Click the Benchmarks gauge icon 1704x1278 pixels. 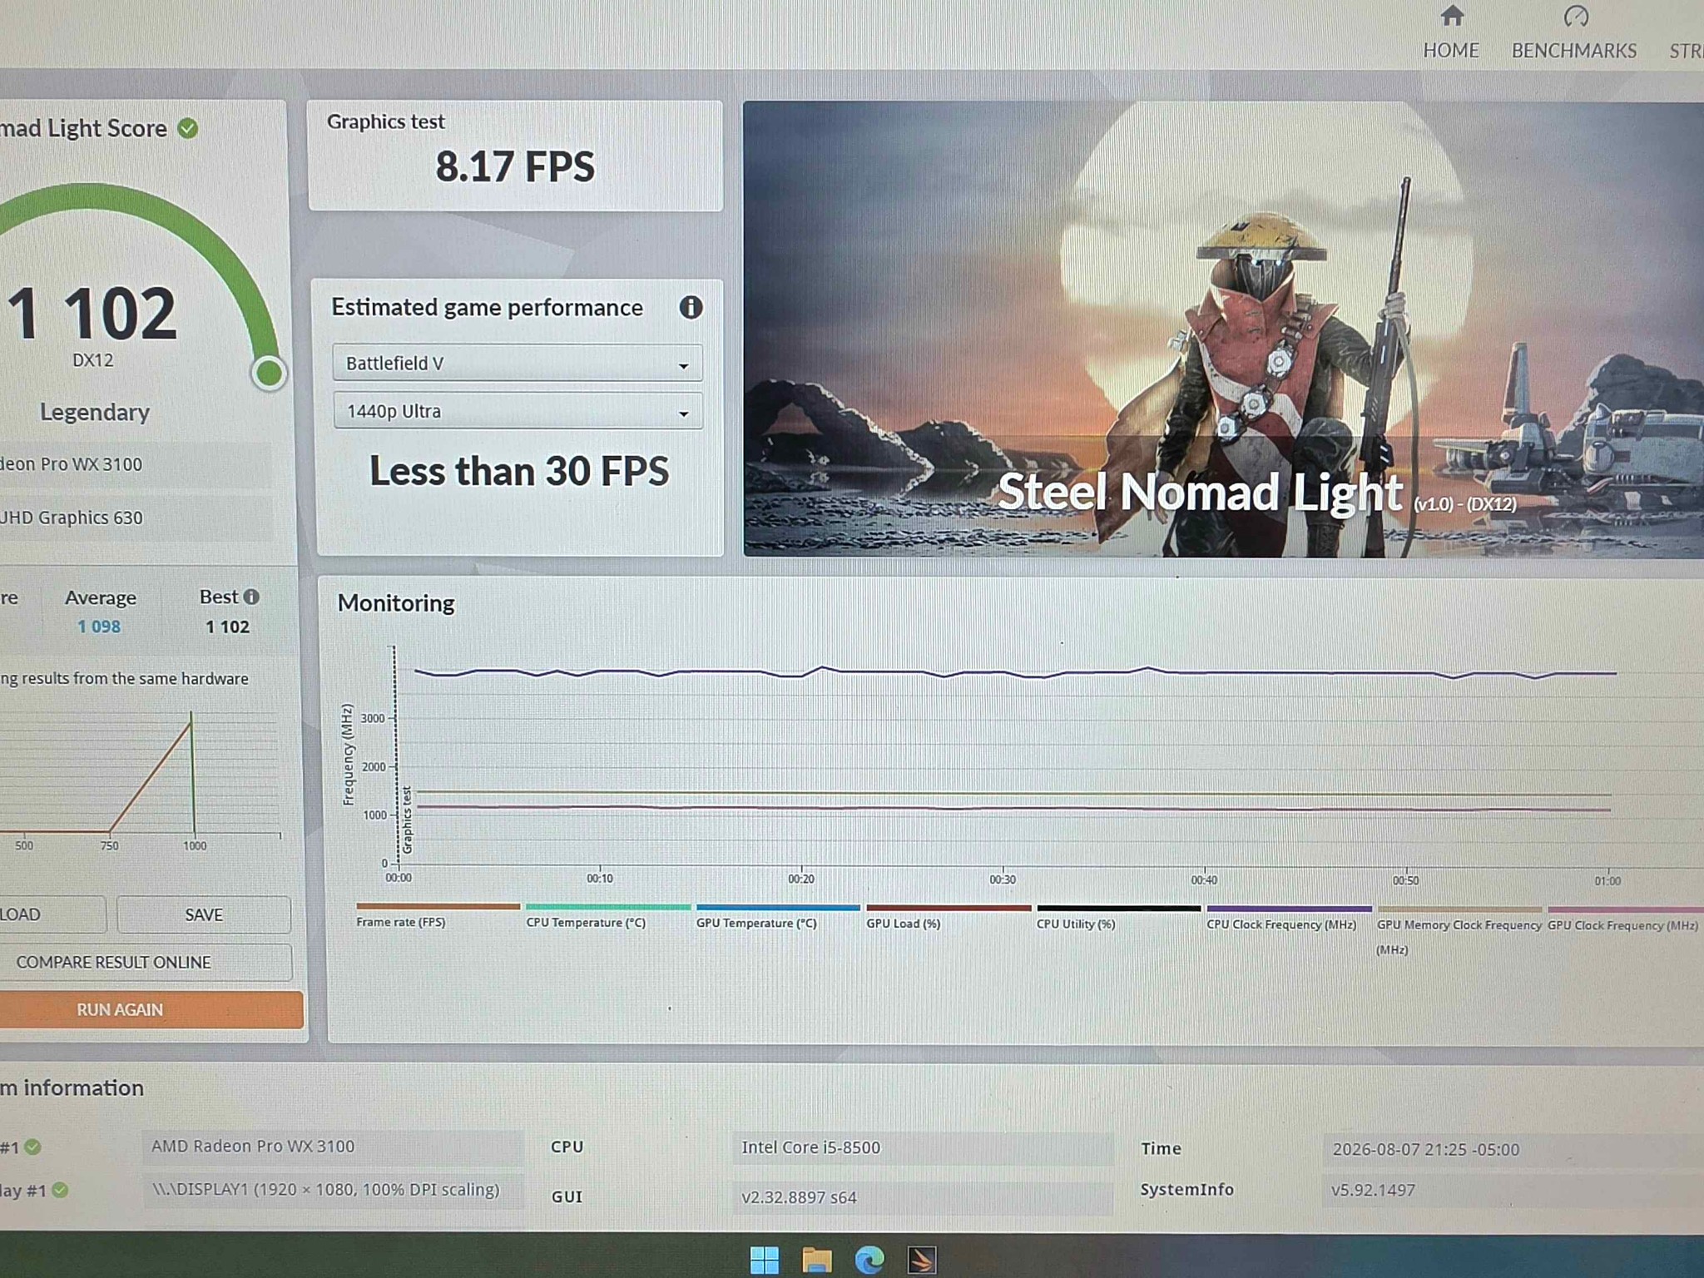tap(1576, 17)
